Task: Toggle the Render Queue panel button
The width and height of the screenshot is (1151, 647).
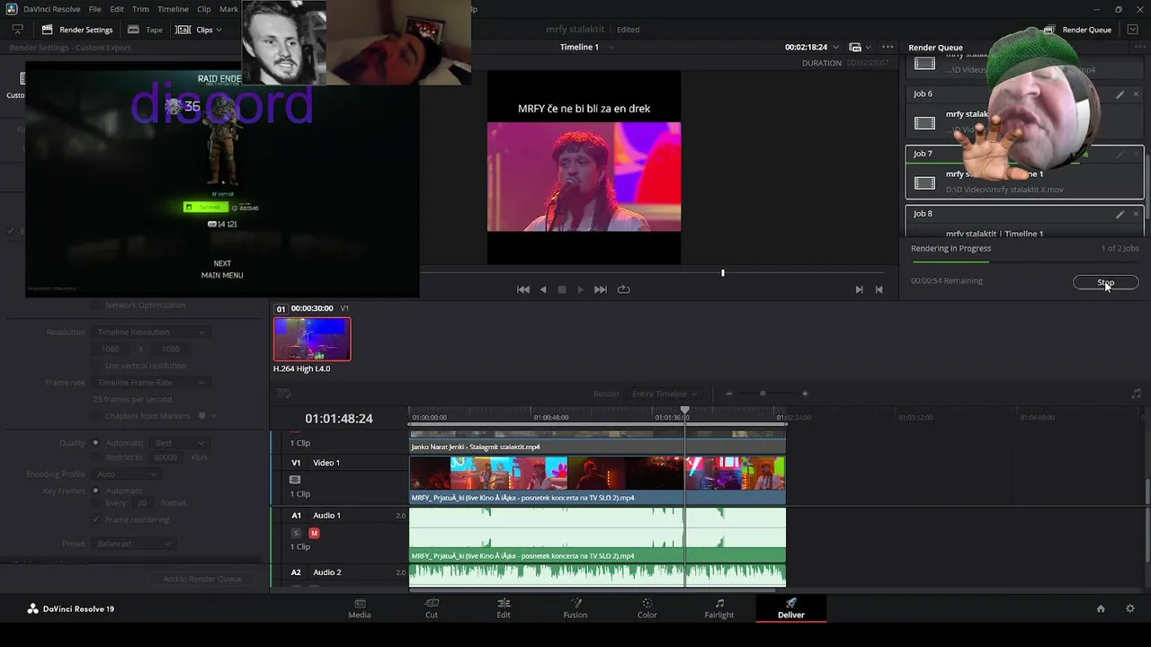Action: coord(1077,30)
